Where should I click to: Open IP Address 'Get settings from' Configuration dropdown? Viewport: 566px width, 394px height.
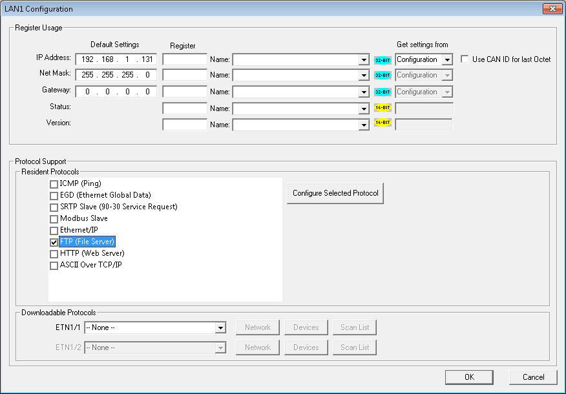[x=447, y=59]
